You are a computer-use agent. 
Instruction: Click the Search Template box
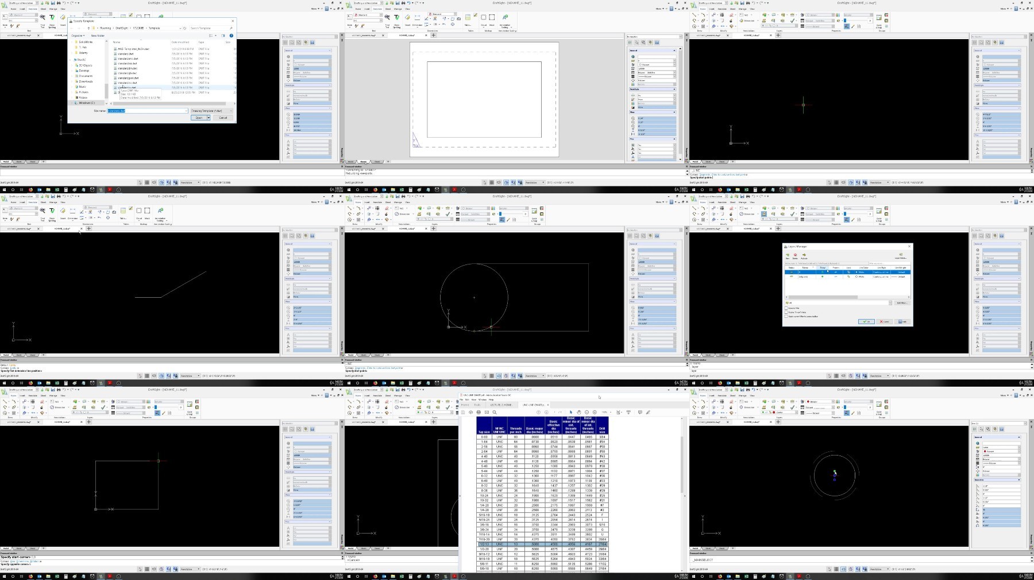coord(211,28)
